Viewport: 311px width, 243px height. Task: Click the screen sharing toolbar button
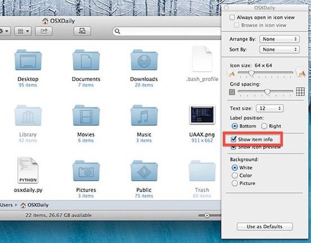(x=83, y=31)
